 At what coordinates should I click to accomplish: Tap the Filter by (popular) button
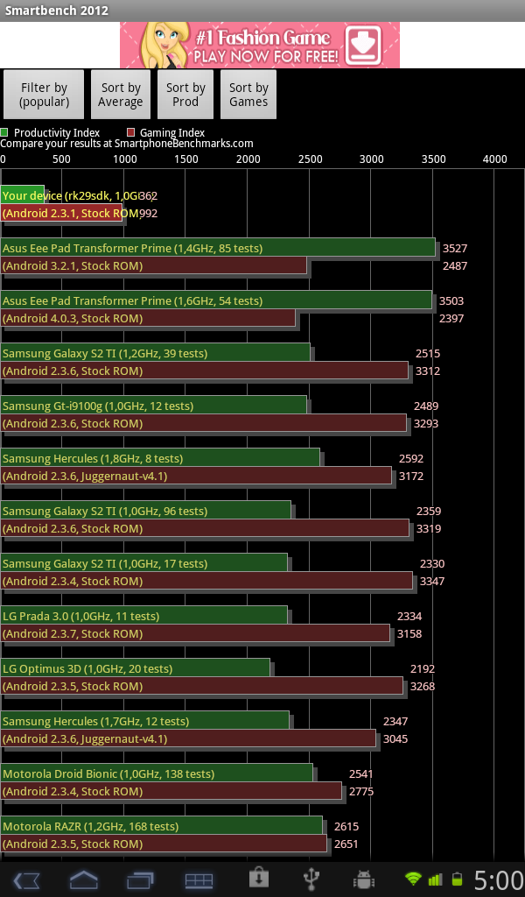[x=44, y=95]
